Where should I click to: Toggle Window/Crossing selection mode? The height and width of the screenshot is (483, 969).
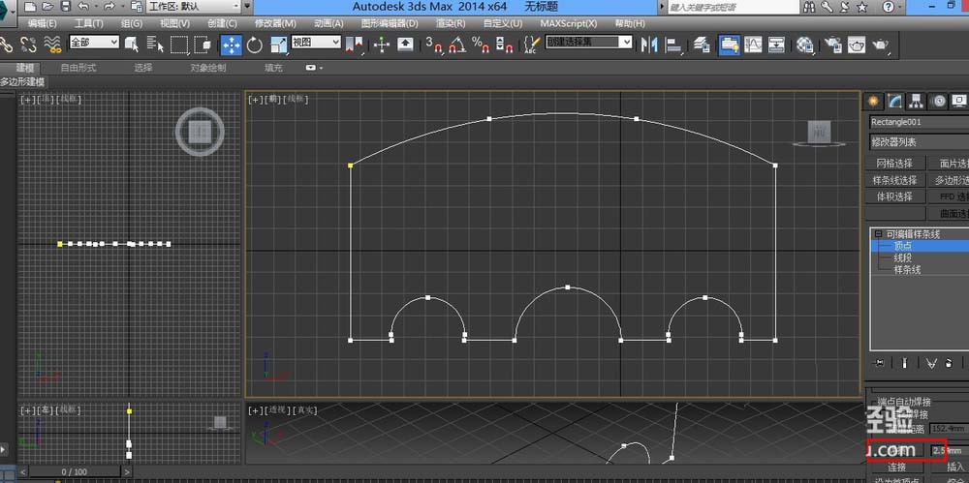click(x=203, y=44)
